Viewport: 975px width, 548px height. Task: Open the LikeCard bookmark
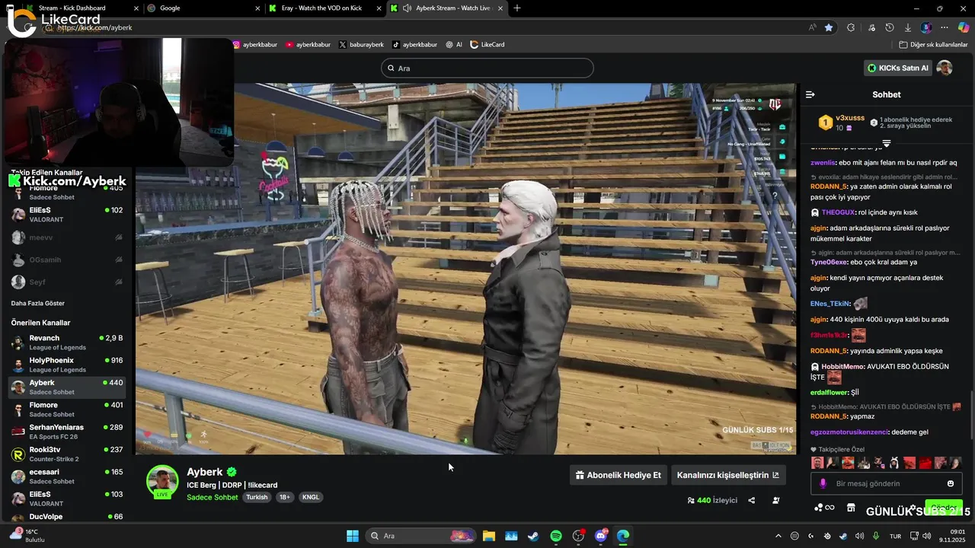coord(487,44)
